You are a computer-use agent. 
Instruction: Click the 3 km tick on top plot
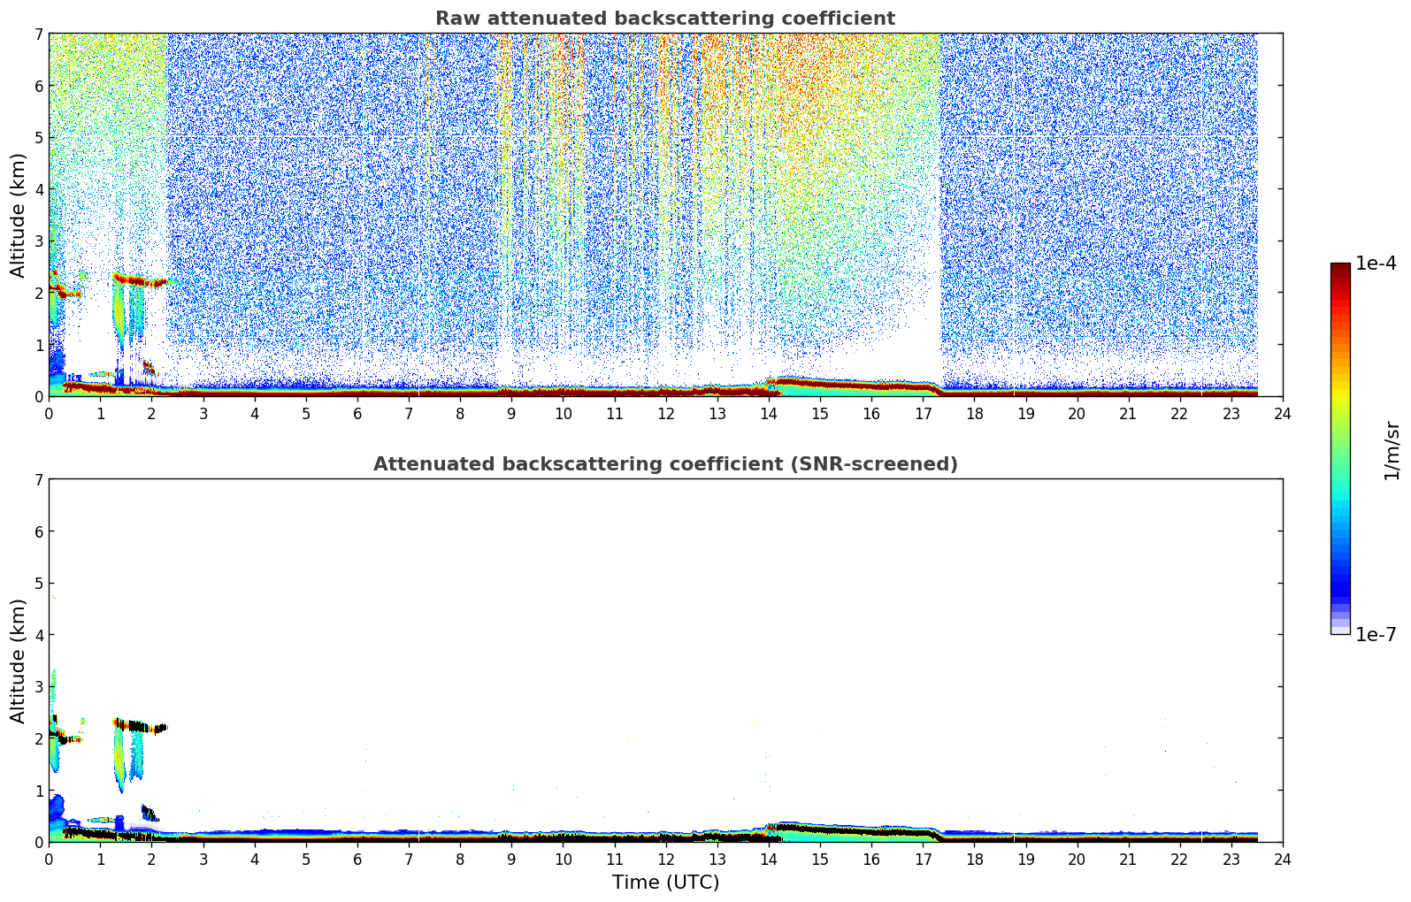38,241
